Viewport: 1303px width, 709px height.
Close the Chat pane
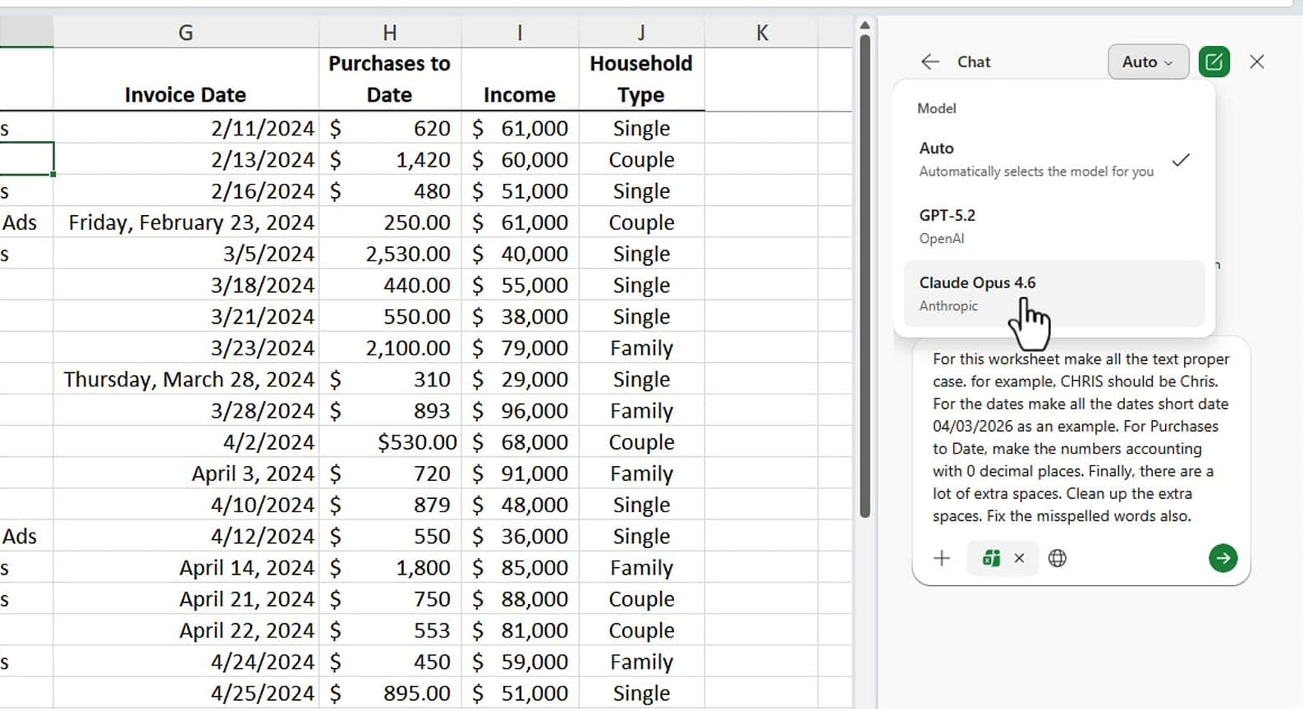pyautogui.click(x=1257, y=62)
